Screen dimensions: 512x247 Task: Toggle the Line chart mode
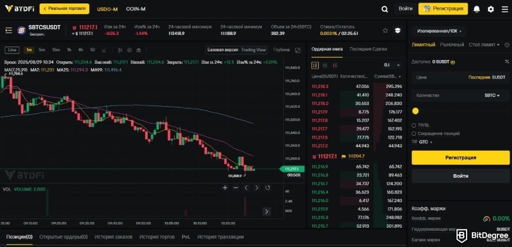click(x=12, y=50)
